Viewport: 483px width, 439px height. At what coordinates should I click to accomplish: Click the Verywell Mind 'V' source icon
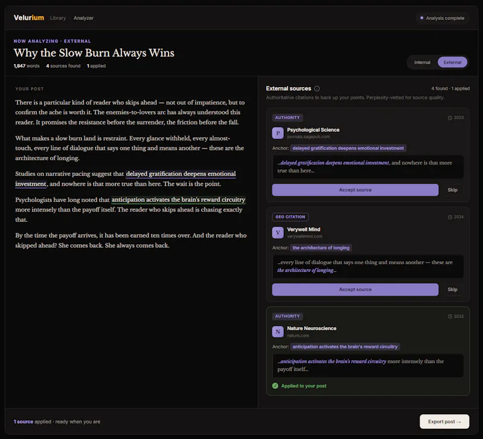point(278,233)
